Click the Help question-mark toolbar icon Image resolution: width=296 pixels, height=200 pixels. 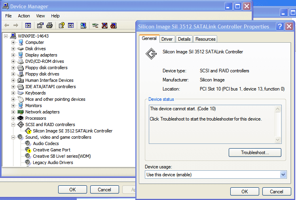pos(62,25)
